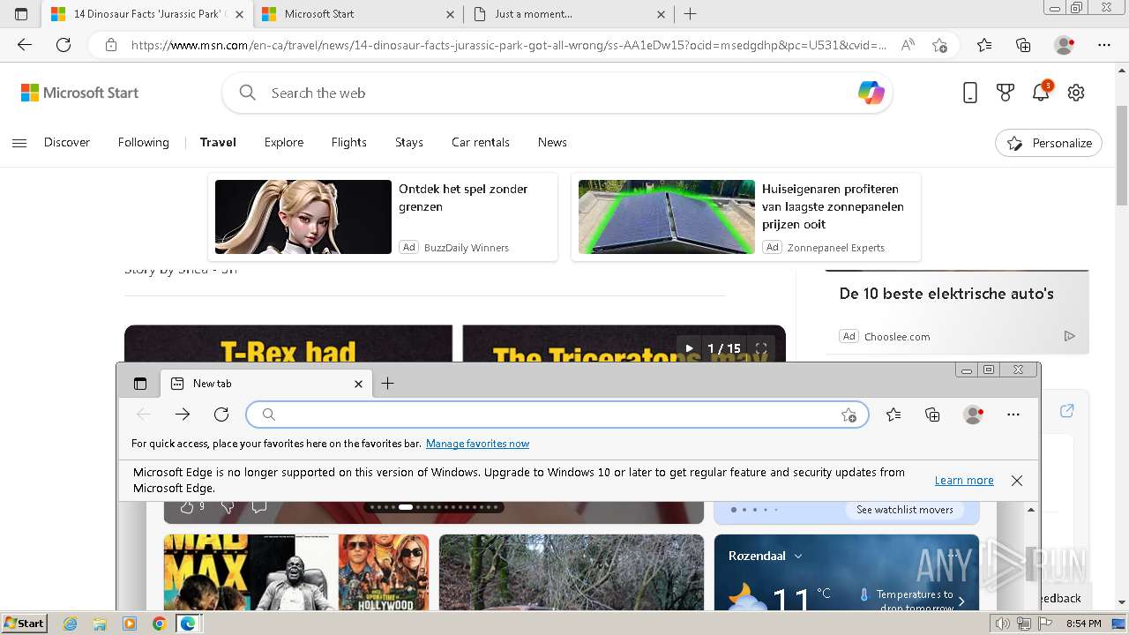Open Copilot icon in search box
Viewport: 1129px width, 635px height.
coord(871,93)
